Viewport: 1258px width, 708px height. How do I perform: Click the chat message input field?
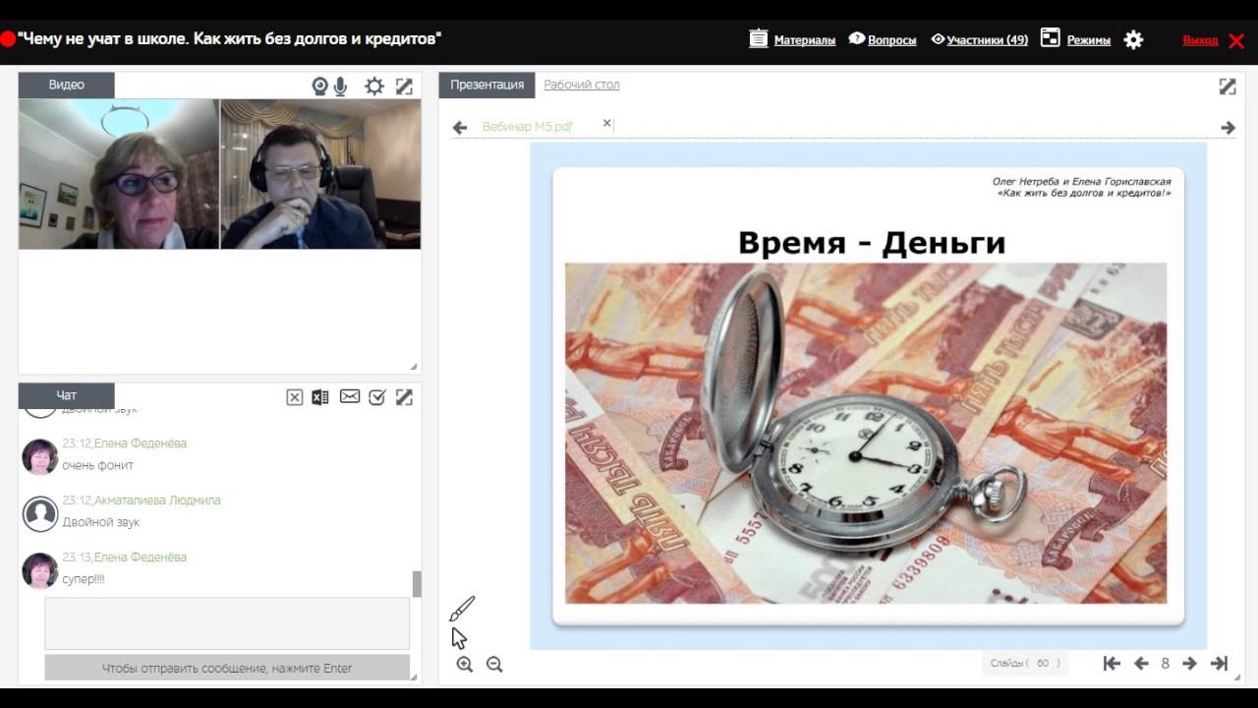(x=227, y=623)
